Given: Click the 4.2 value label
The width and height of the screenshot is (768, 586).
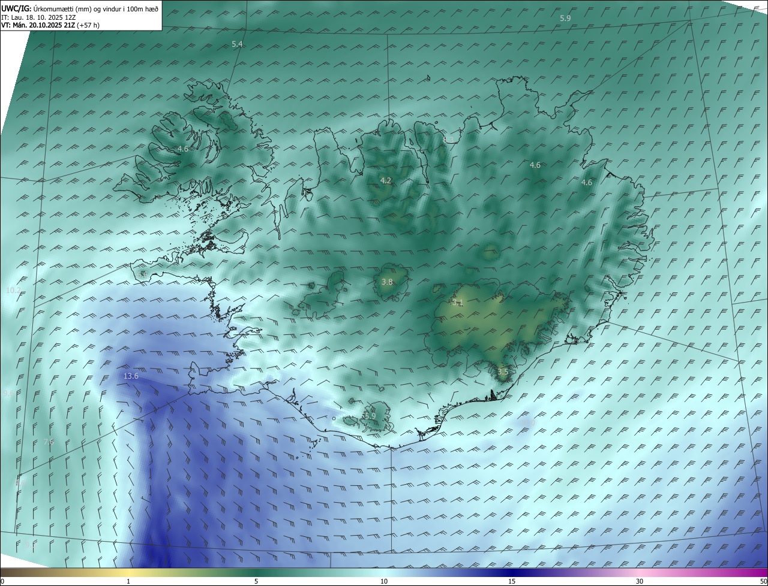Looking at the screenshot, I should [386, 180].
